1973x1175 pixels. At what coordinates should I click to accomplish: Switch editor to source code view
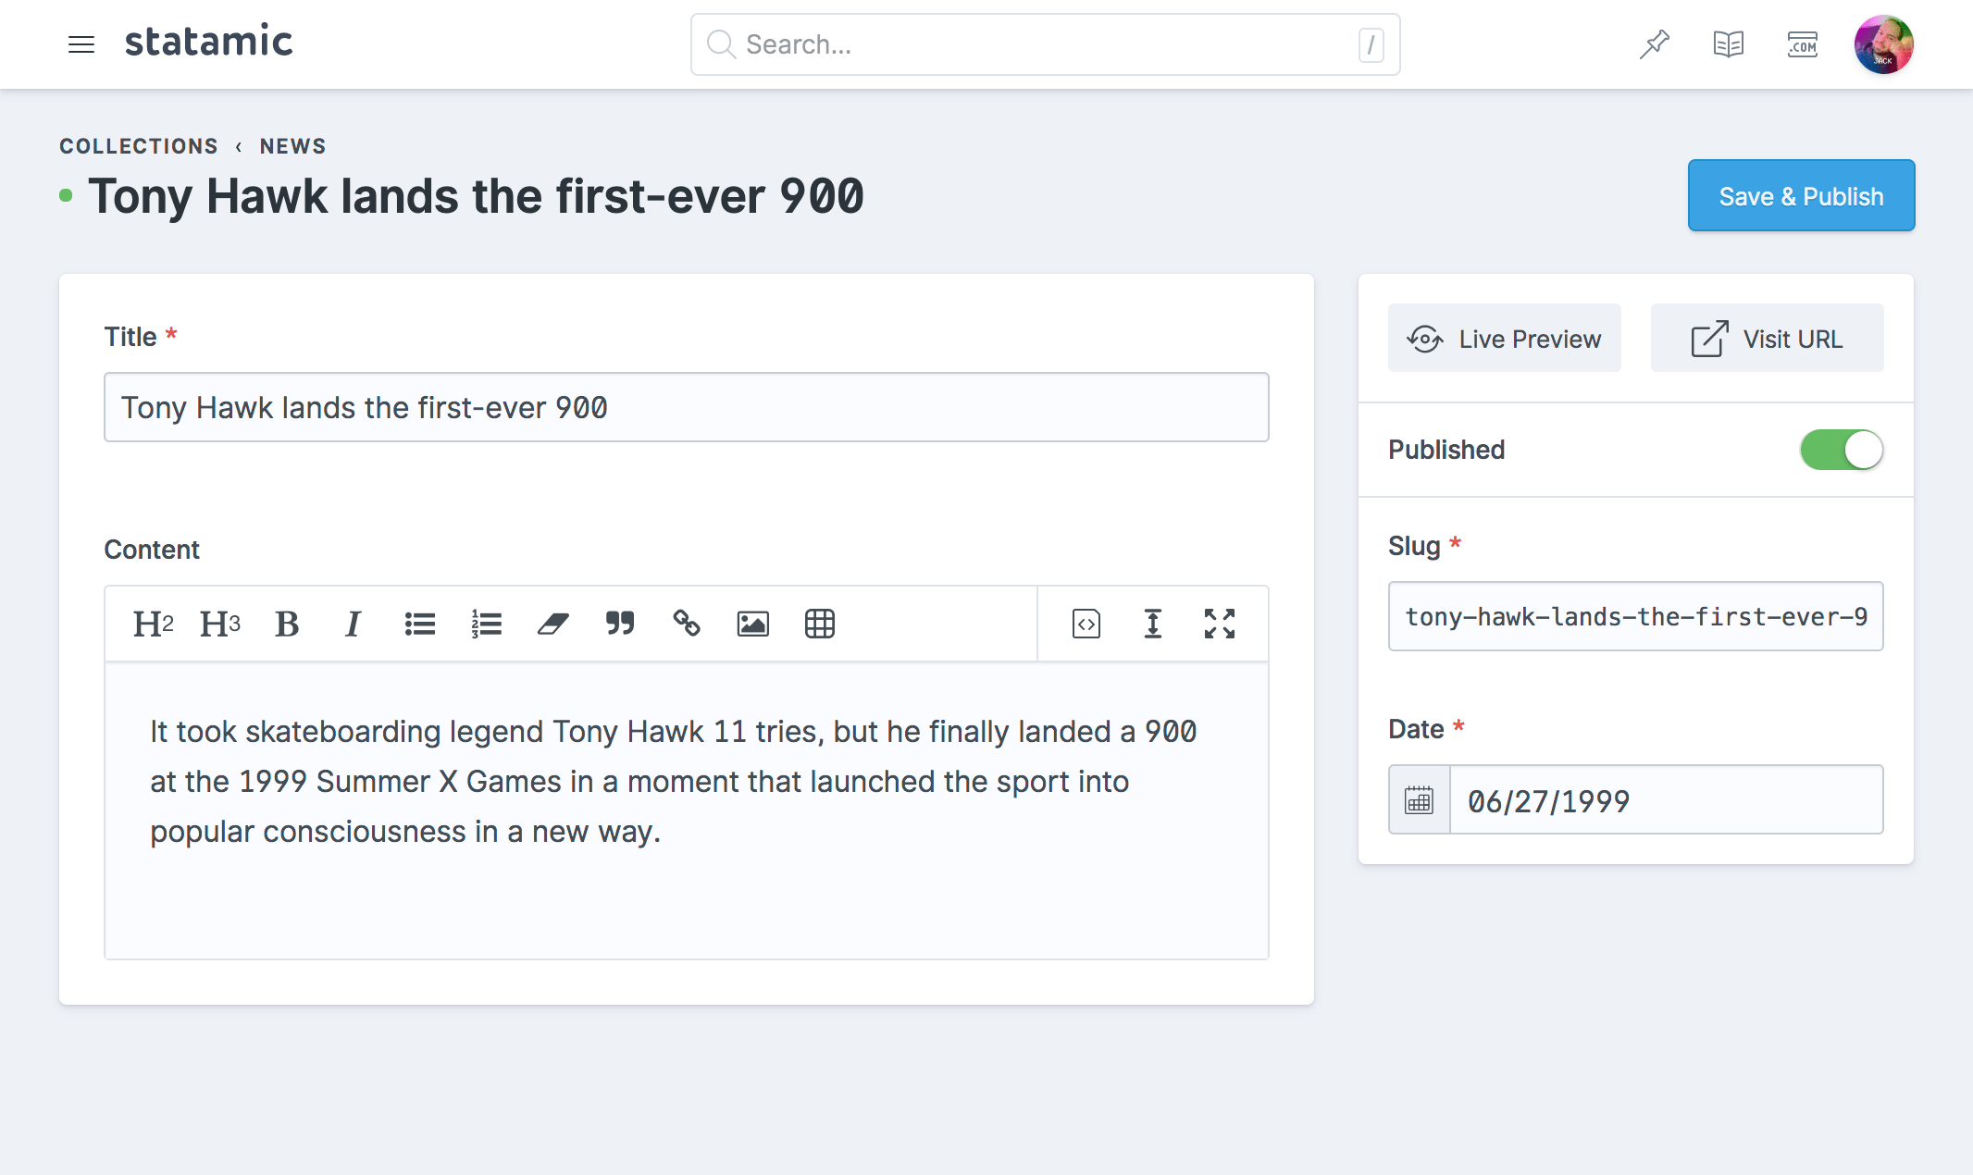[x=1085, y=624]
